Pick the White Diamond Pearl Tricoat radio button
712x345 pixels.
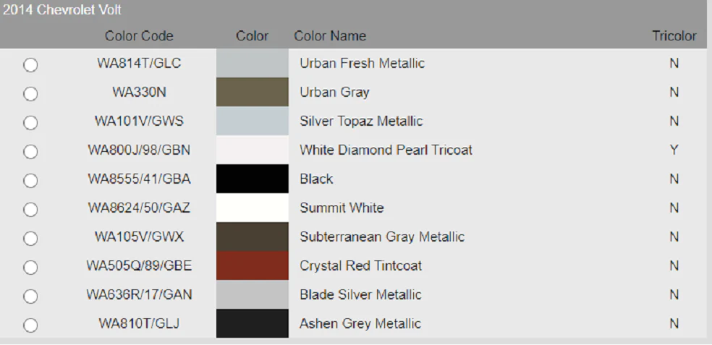30,152
